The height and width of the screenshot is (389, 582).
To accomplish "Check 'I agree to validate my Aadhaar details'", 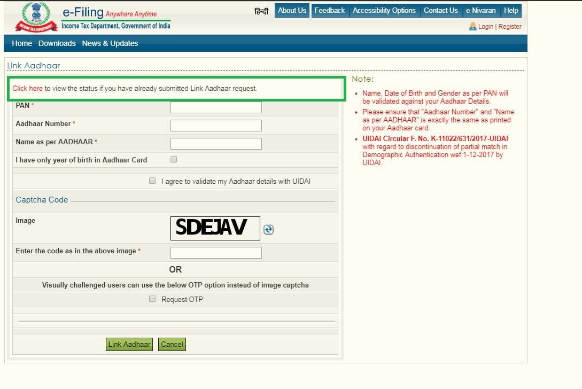I will [152, 181].
